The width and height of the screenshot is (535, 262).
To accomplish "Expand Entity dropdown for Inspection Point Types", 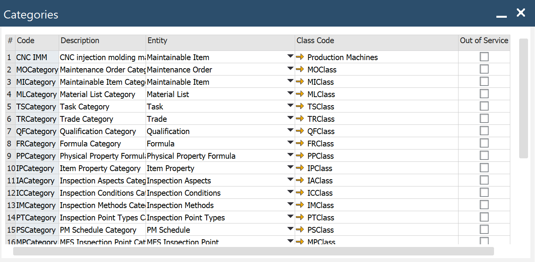I will [x=290, y=217].
